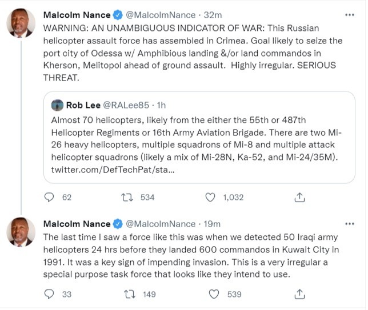This screenshot has width=368, height=310.
Task: Like the second tweet with 539 likes
Action: [x=214, y=295]
